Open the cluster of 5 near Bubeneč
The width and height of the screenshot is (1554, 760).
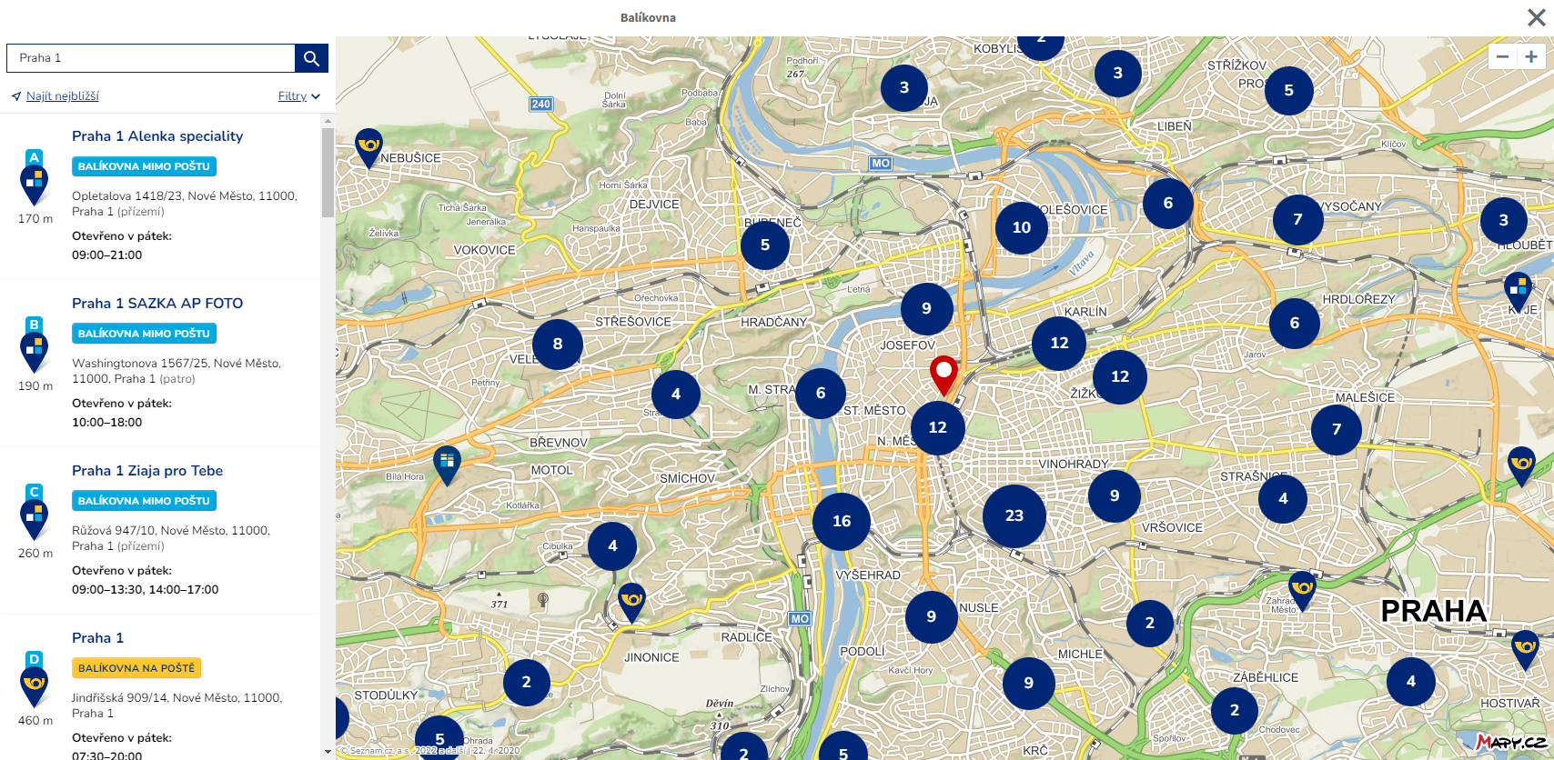tap(765, 245)
